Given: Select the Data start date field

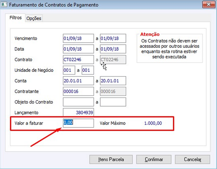Looking at the screenshot, I should [x=79, y=49].
